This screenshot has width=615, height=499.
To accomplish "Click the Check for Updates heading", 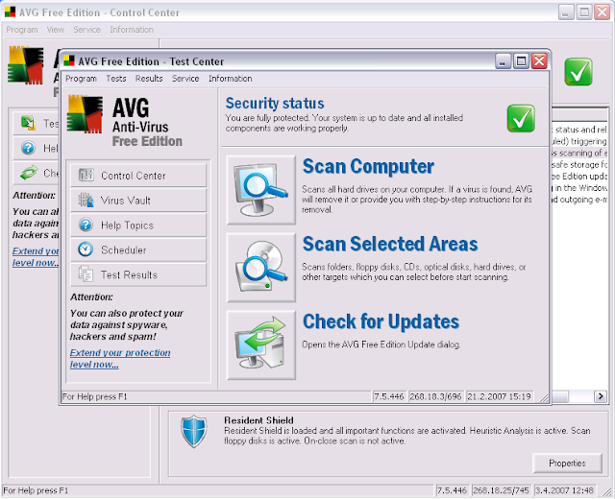I will click(381, 321).
